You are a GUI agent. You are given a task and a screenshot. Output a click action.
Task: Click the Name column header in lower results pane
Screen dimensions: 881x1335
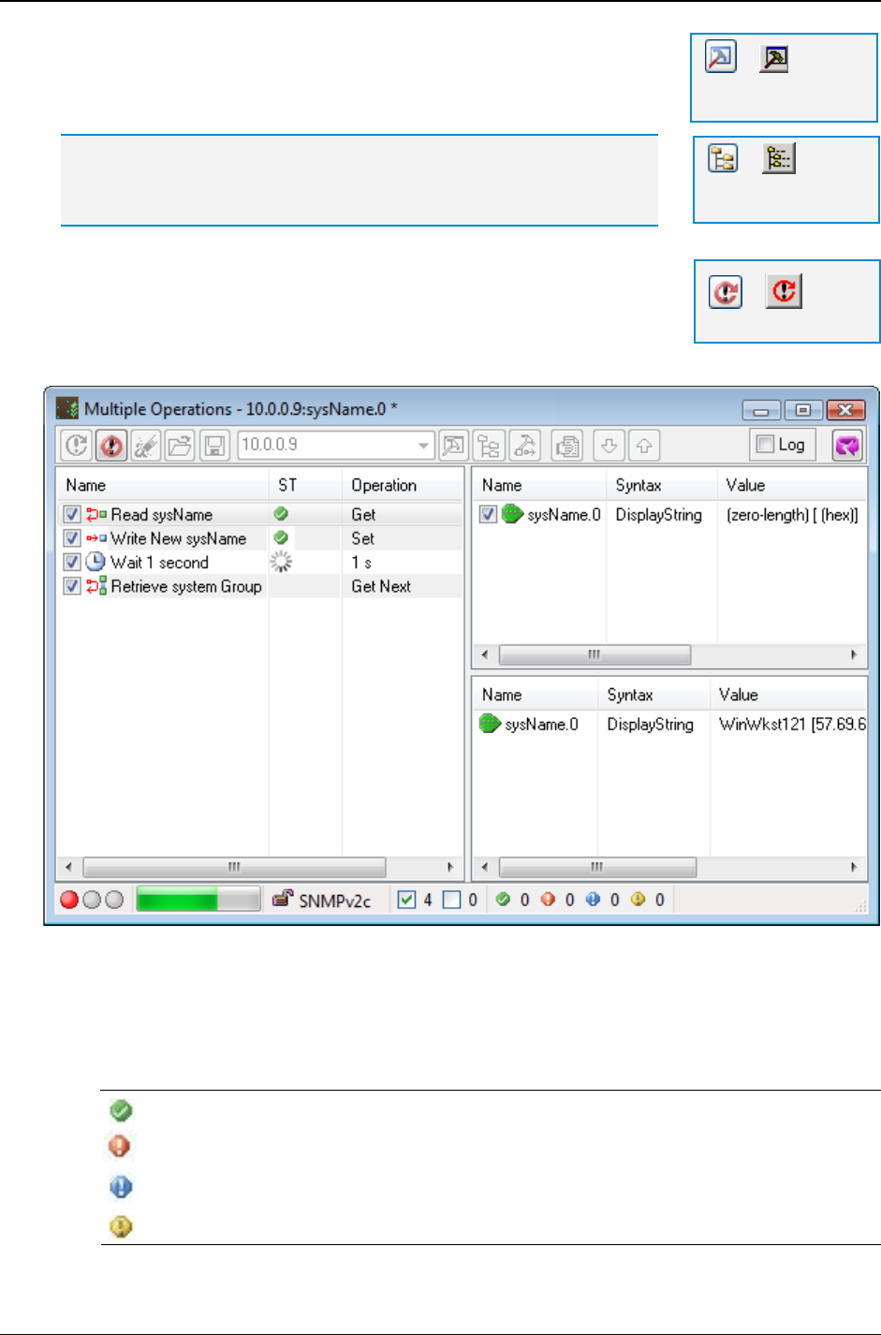535,695
